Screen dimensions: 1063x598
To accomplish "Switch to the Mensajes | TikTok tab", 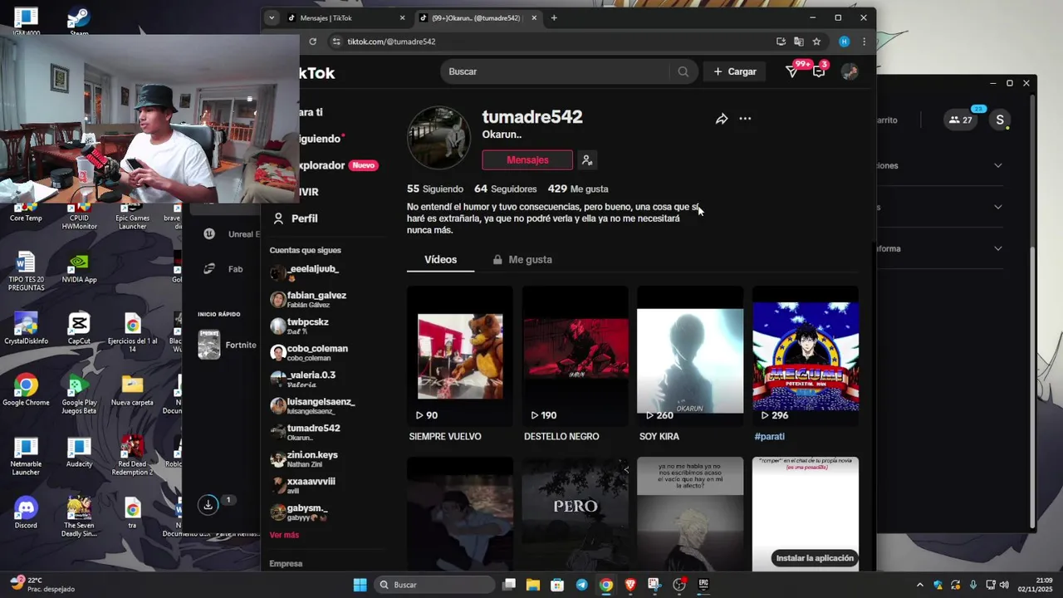I will coord(346,17).
